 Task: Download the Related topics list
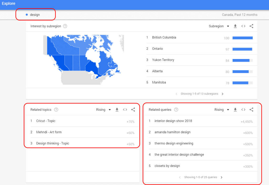point(117,110)
